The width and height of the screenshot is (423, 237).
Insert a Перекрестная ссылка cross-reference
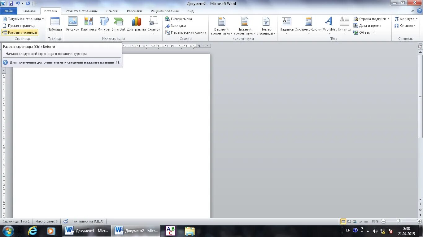[x=186, y=32]
